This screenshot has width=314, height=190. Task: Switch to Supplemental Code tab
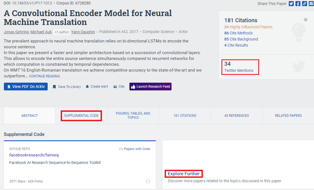click(x=81, y=116)
